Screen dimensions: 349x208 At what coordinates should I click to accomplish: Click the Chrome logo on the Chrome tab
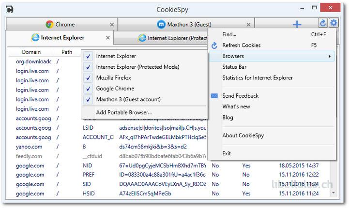pyautogui.click(x=49, y=24)
